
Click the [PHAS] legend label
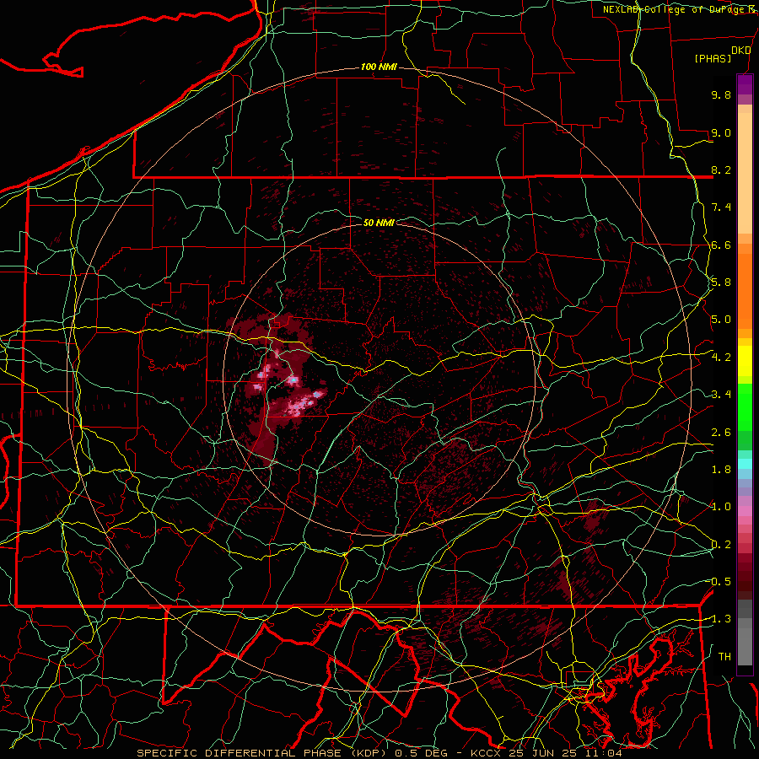713,59
